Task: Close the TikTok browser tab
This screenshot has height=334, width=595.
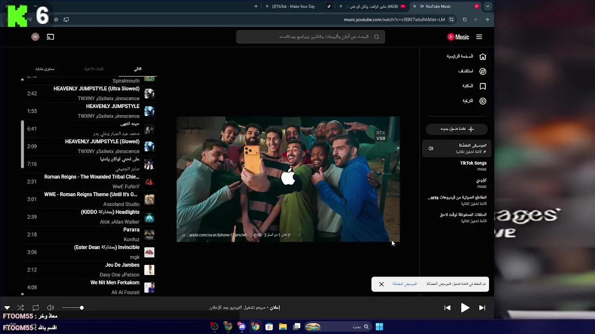Action: (x=267, y=6)
